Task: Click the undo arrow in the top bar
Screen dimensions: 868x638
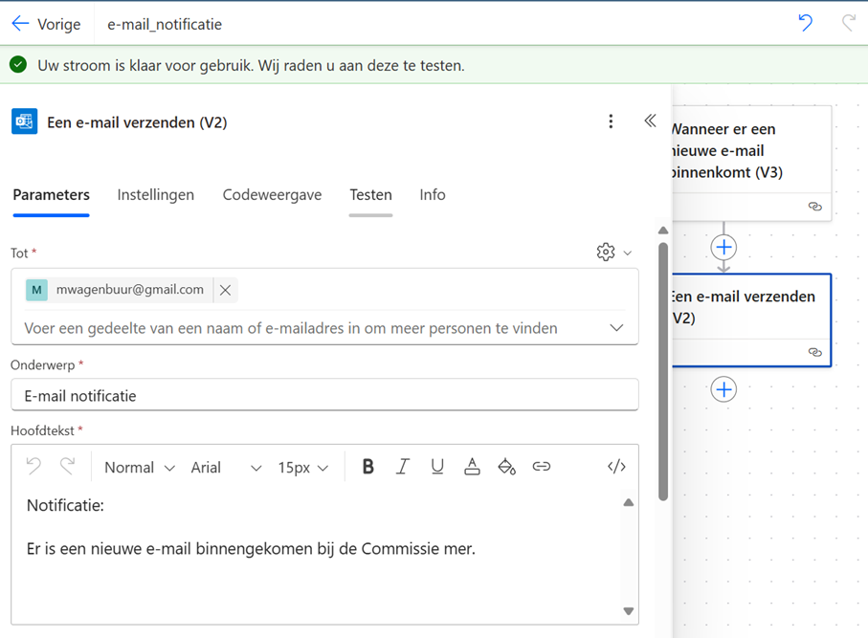Action: point(805,23)
